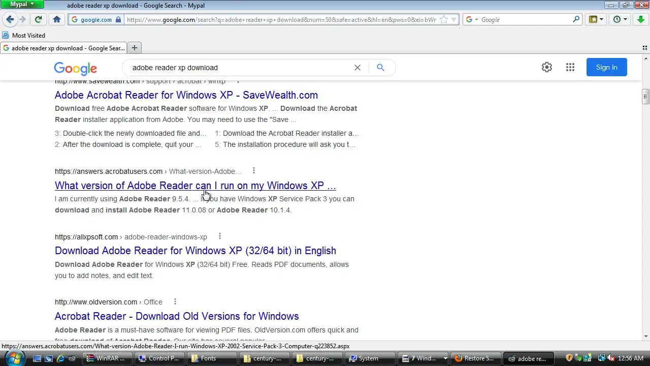This screenshot has width=650, height=366.
Task: Click the security shield tray icon
Action: pyautogui.click(x=569, y=358)
